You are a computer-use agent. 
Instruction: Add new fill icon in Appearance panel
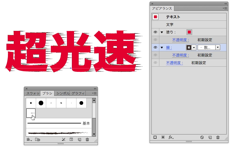(x=163, y=137)
